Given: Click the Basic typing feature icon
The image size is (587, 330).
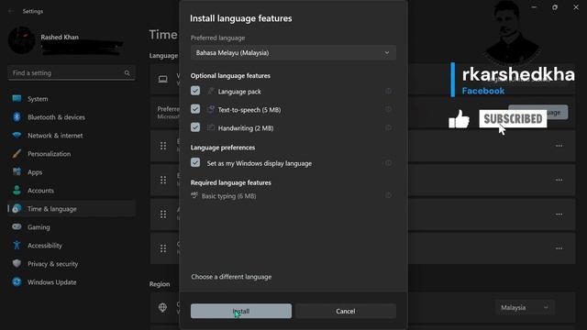Looking at the screenshot, I should [194, 195].
